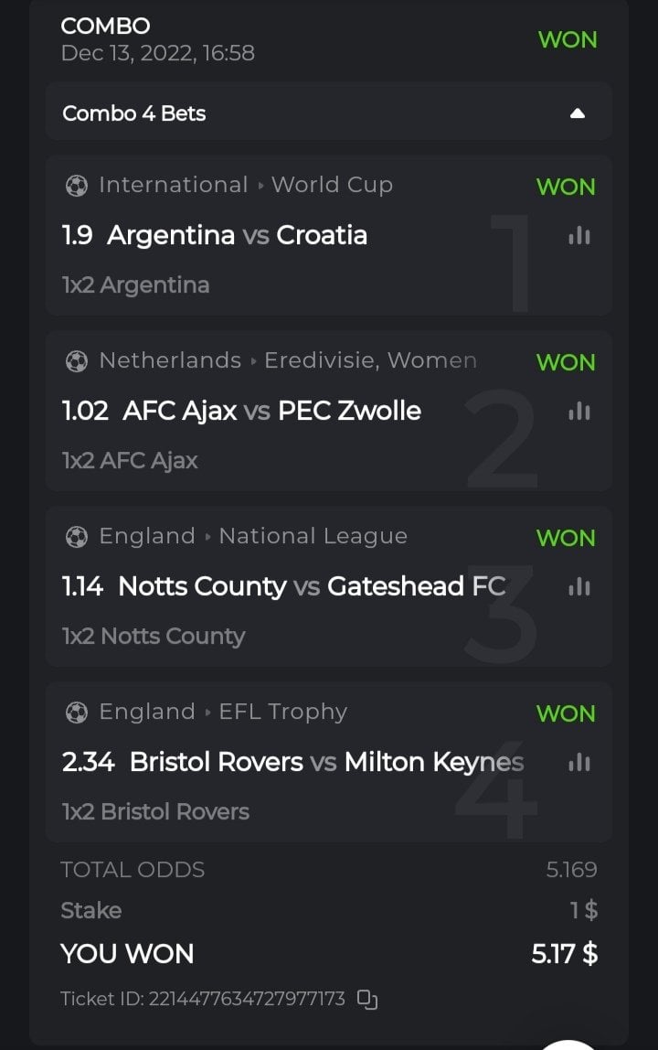The image size is (658, 1050).
Task: Click soccer ball icon beside International
Action: pos(77,186)
